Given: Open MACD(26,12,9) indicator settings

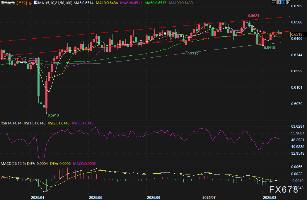Looking at the screenshot, I should tap(13, 163).
